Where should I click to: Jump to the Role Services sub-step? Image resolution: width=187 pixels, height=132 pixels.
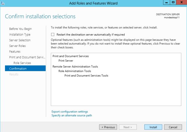(x=22, y=63)
